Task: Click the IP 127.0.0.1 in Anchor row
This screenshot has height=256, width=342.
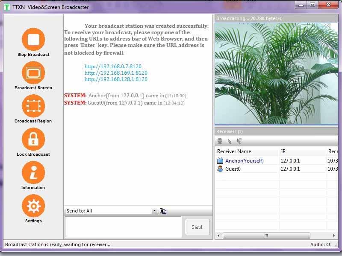Action: point(290,161)
